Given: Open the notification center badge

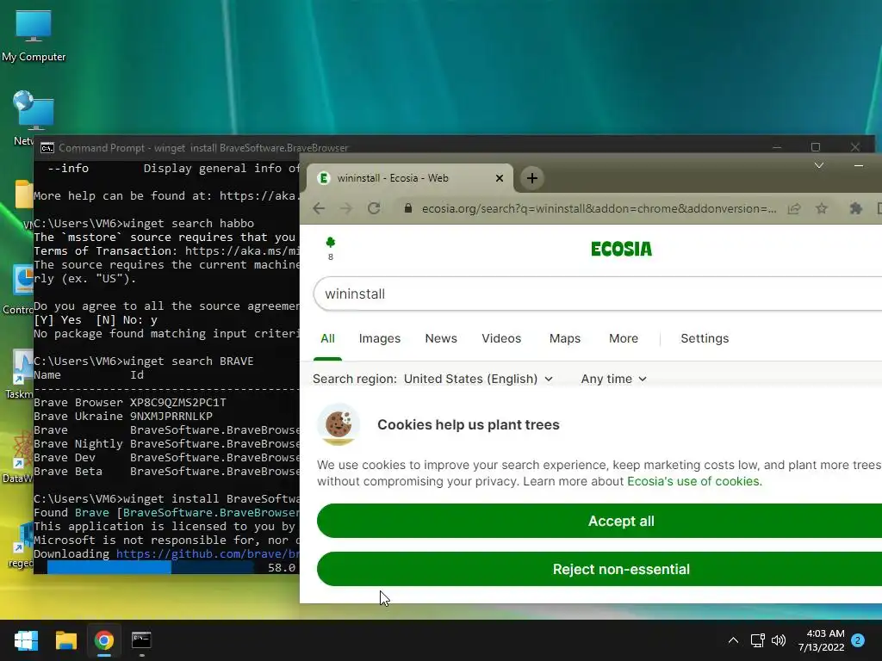Looking at the screenshot, I should (858, 640).
